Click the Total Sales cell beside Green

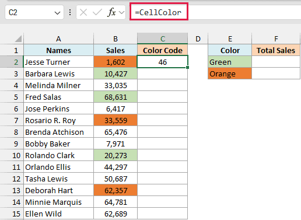click(276, 62)
